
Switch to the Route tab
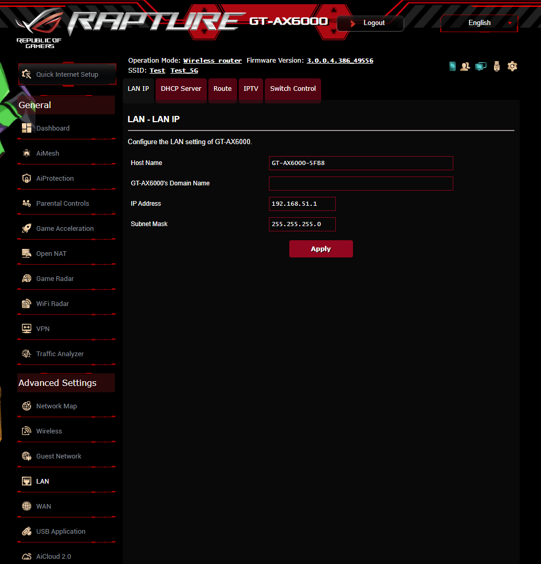pos(222,89)
